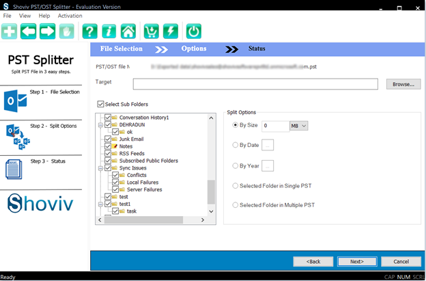
Task: Click the tree horizontal scroll right arrow
Action: pos(203,219)
